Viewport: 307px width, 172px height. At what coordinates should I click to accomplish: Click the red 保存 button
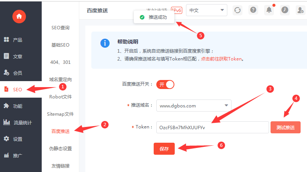(164, 149)
